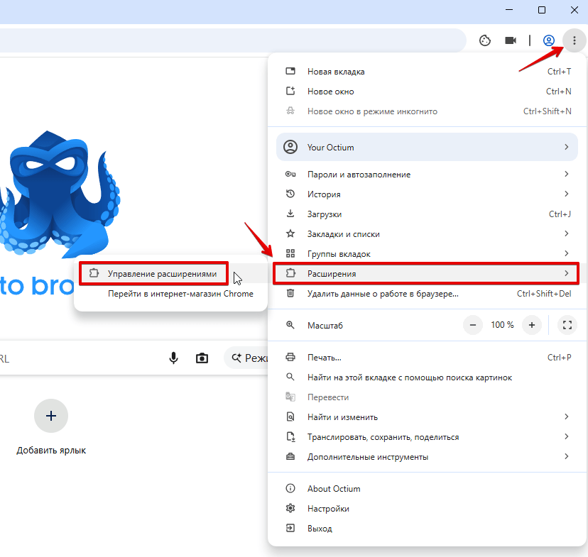This screenshot has height=557, width=588.
Task: Open the three-dot browser menu button
Action: tap(574, 40)
